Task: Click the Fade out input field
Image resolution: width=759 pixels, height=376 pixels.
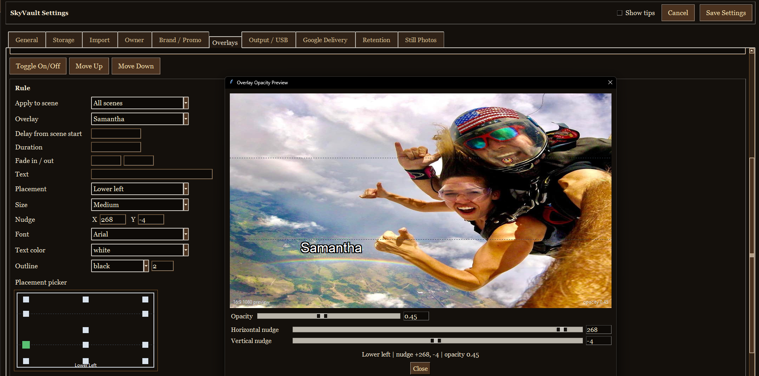Action: click(139, 161)
